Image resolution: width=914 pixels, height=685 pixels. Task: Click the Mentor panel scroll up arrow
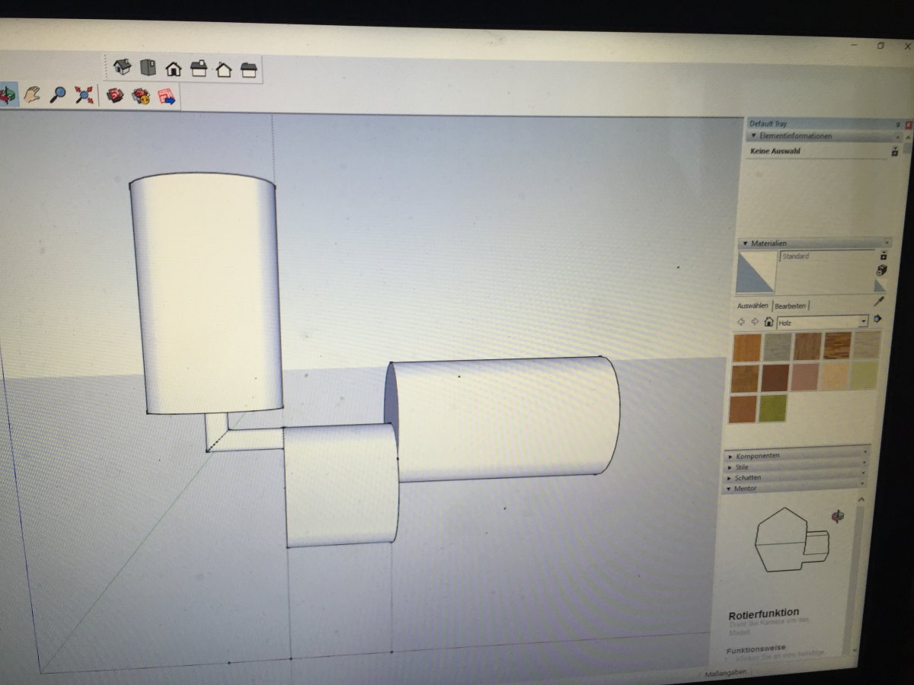tap(861, 499)
